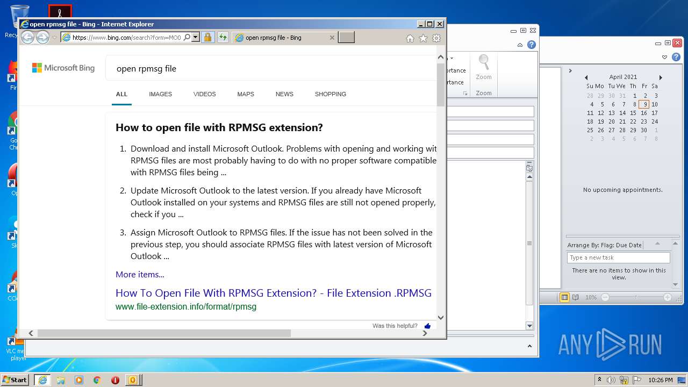Open Internet Explorer in the taskbar
688x387 pixels.
[42, 380]
